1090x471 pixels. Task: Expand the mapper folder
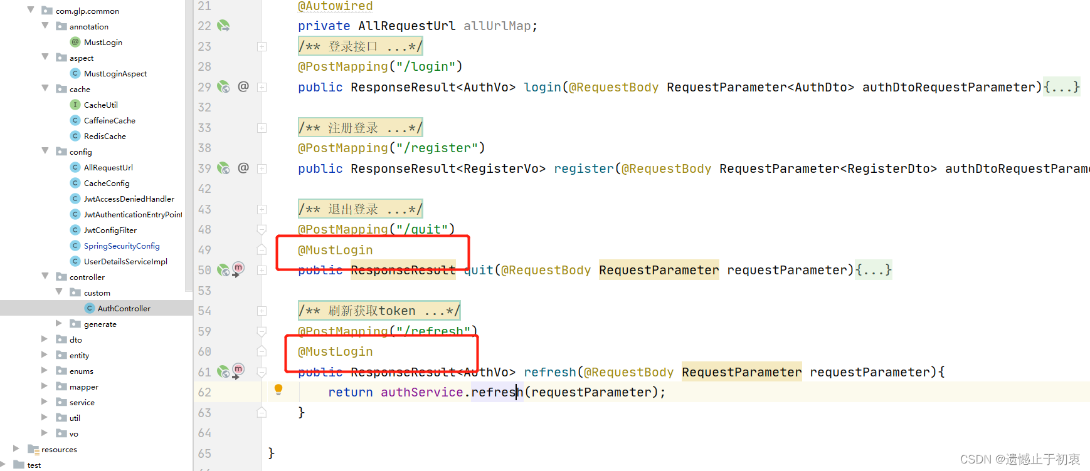point(45,386)
